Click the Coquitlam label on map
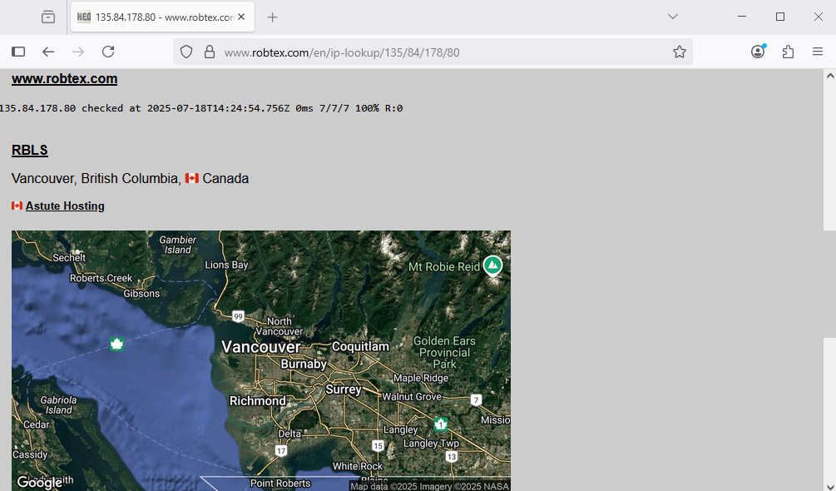The width and height of the screenshot is (836, 491). coord(360,346)
